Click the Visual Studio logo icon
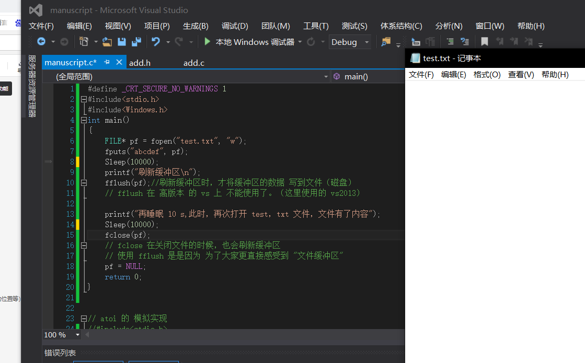 36,10
